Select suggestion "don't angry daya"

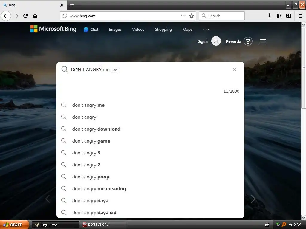150,201
